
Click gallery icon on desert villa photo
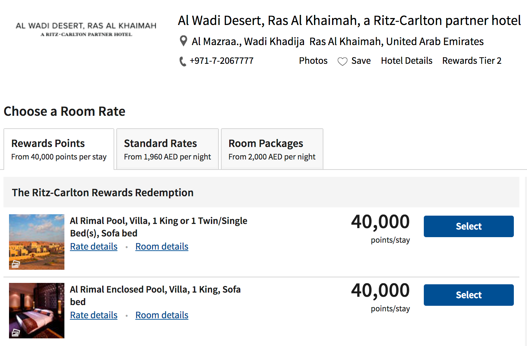[x=16, y=264]
